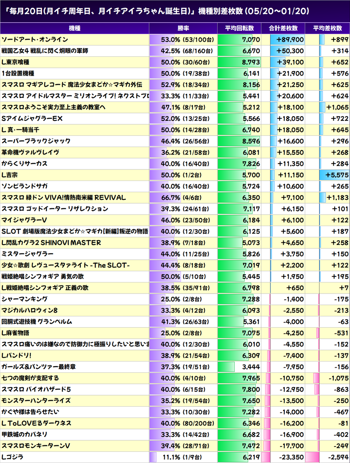Screen dimensions: 350x463
Task: Select win rate 53.0% (53/100台)
Action: tap(184, 40)
